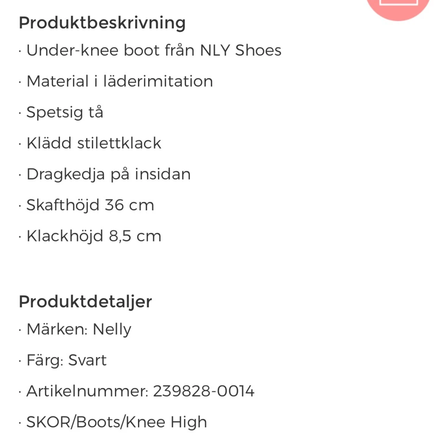The height and width of the screenshot is (442, 442).
Task: Click the Under-knee boot från NLY Shoes line
Action: pos(154,50)
